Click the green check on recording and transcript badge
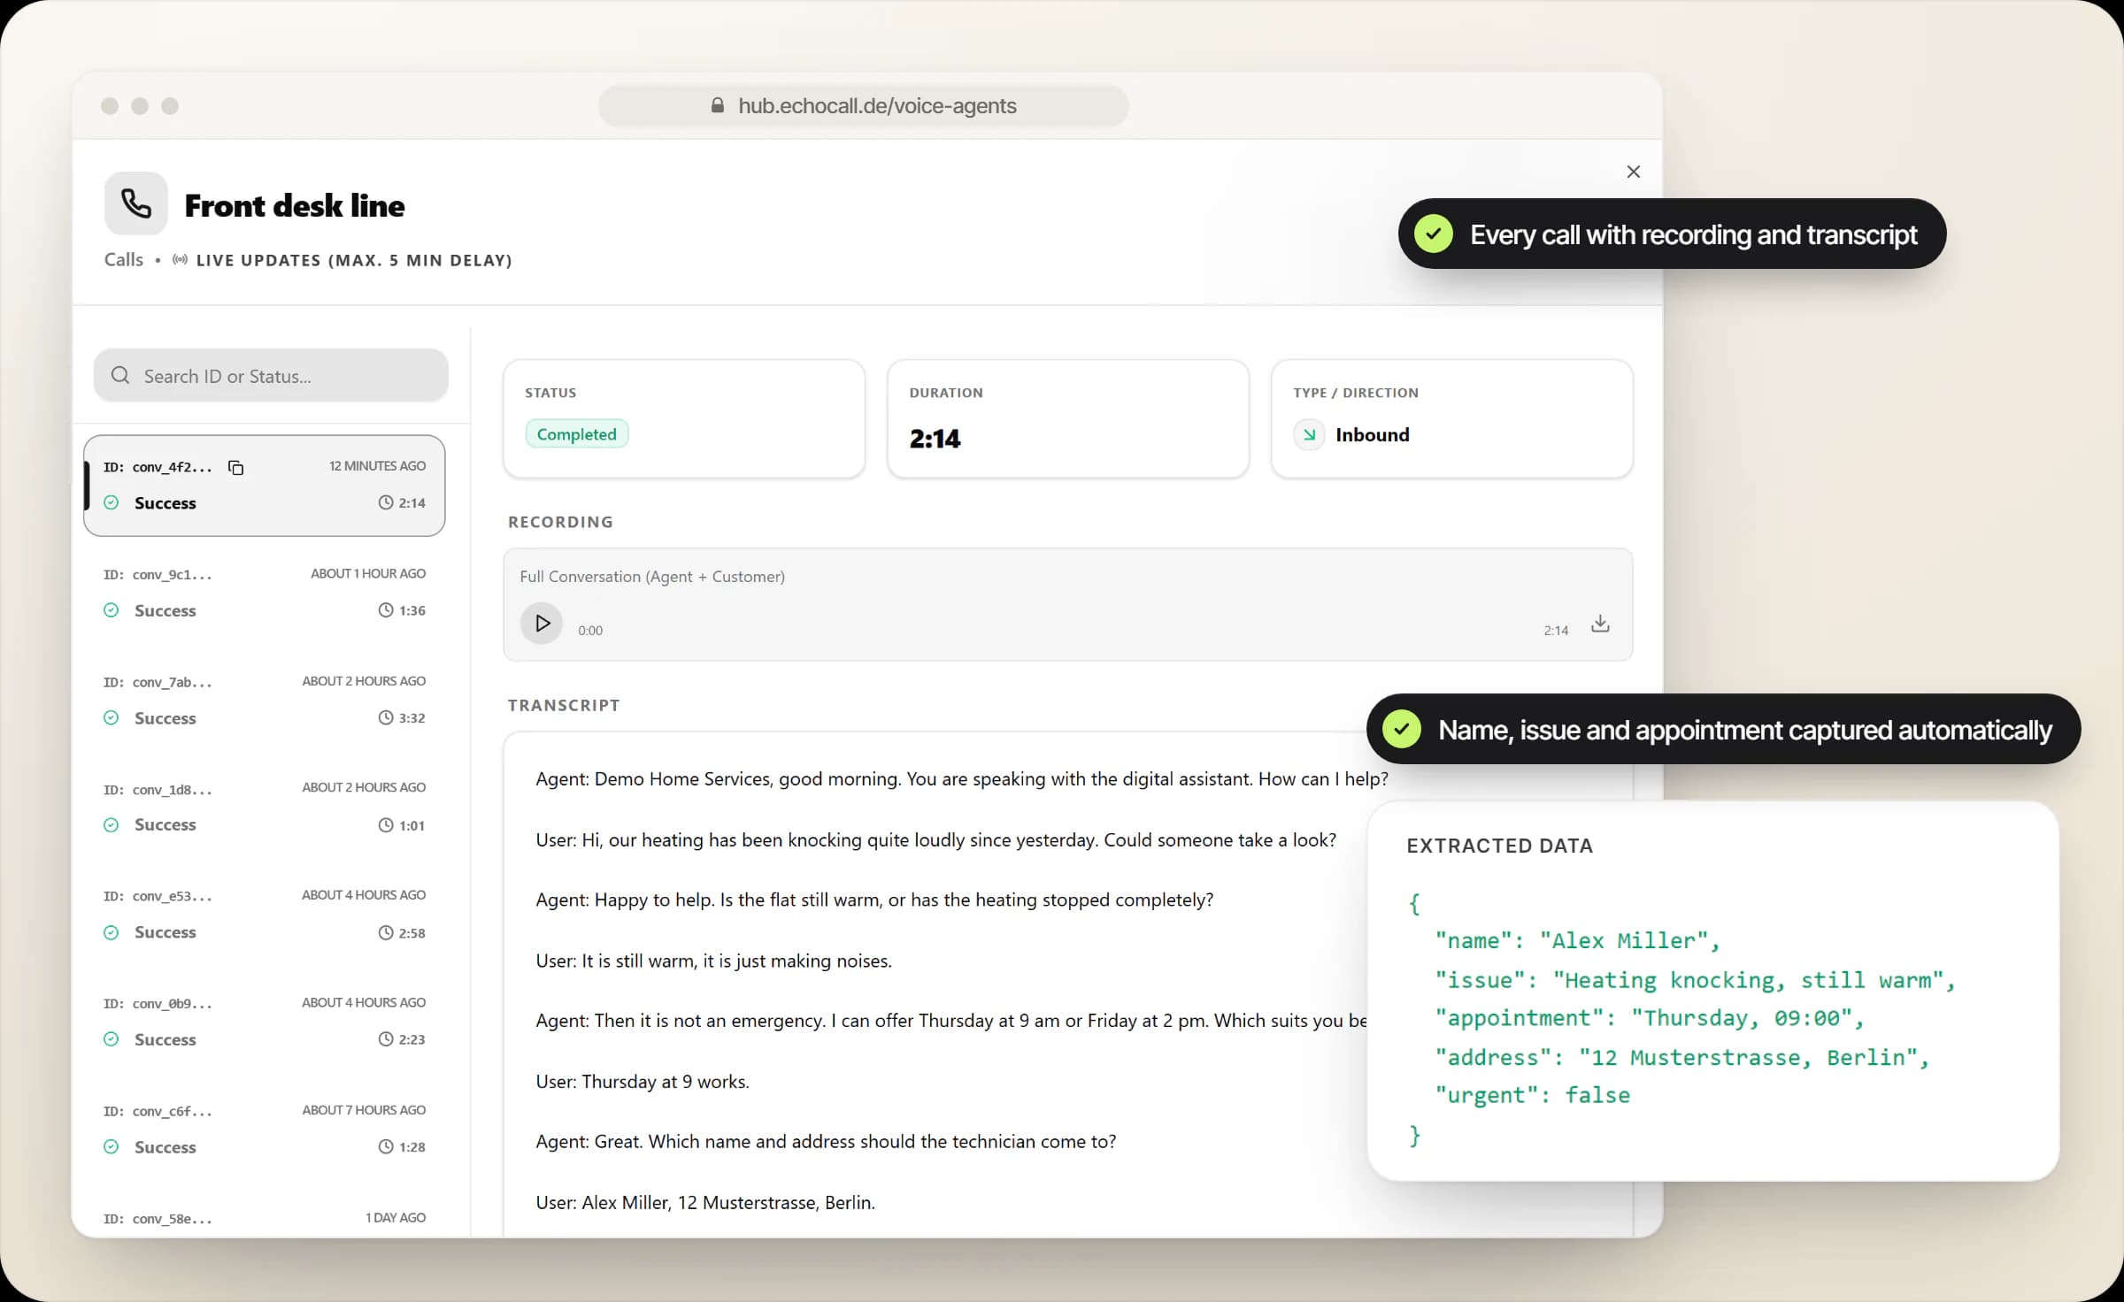Image resolution: width=2124 pixels, height=1302 pixels. pyautogui.click(x=1433, y=234)
